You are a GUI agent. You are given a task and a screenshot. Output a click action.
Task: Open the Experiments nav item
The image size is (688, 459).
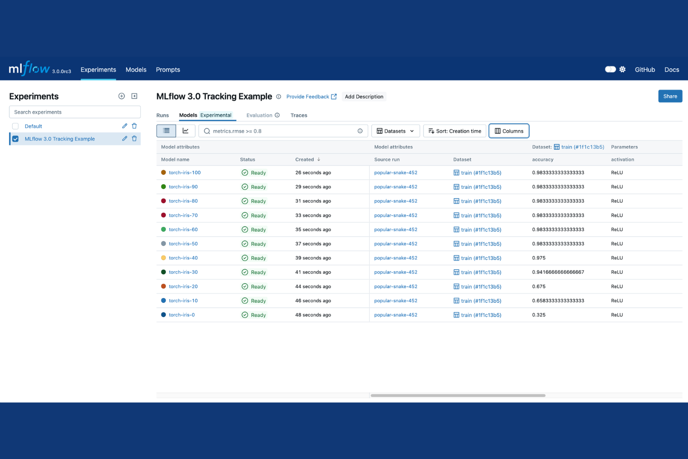[98, 70]
